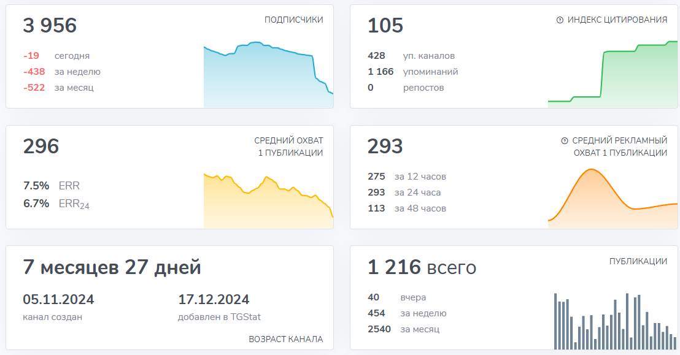Click the average reach value 296
Image resolution: width=680 pixels, height=355 pixels.
[41, 147]
